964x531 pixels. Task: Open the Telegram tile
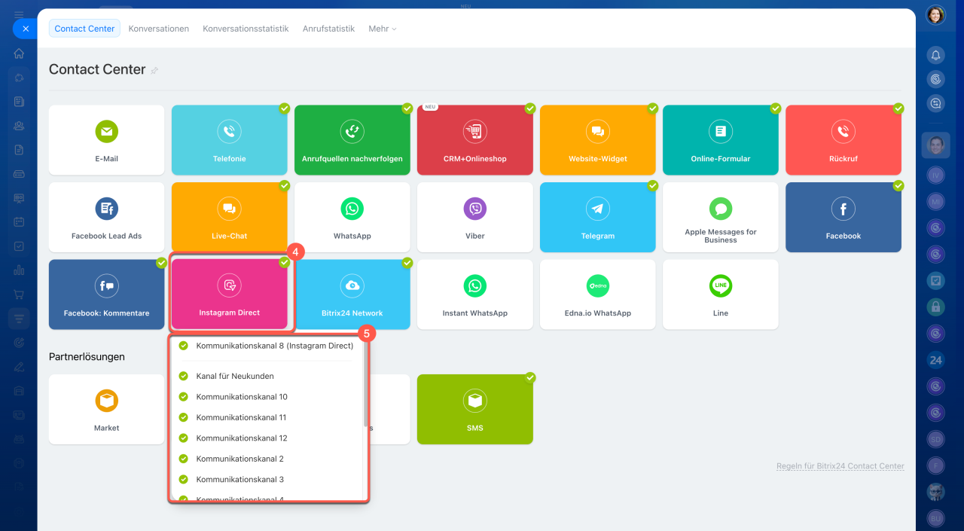[x=597, y=217]
